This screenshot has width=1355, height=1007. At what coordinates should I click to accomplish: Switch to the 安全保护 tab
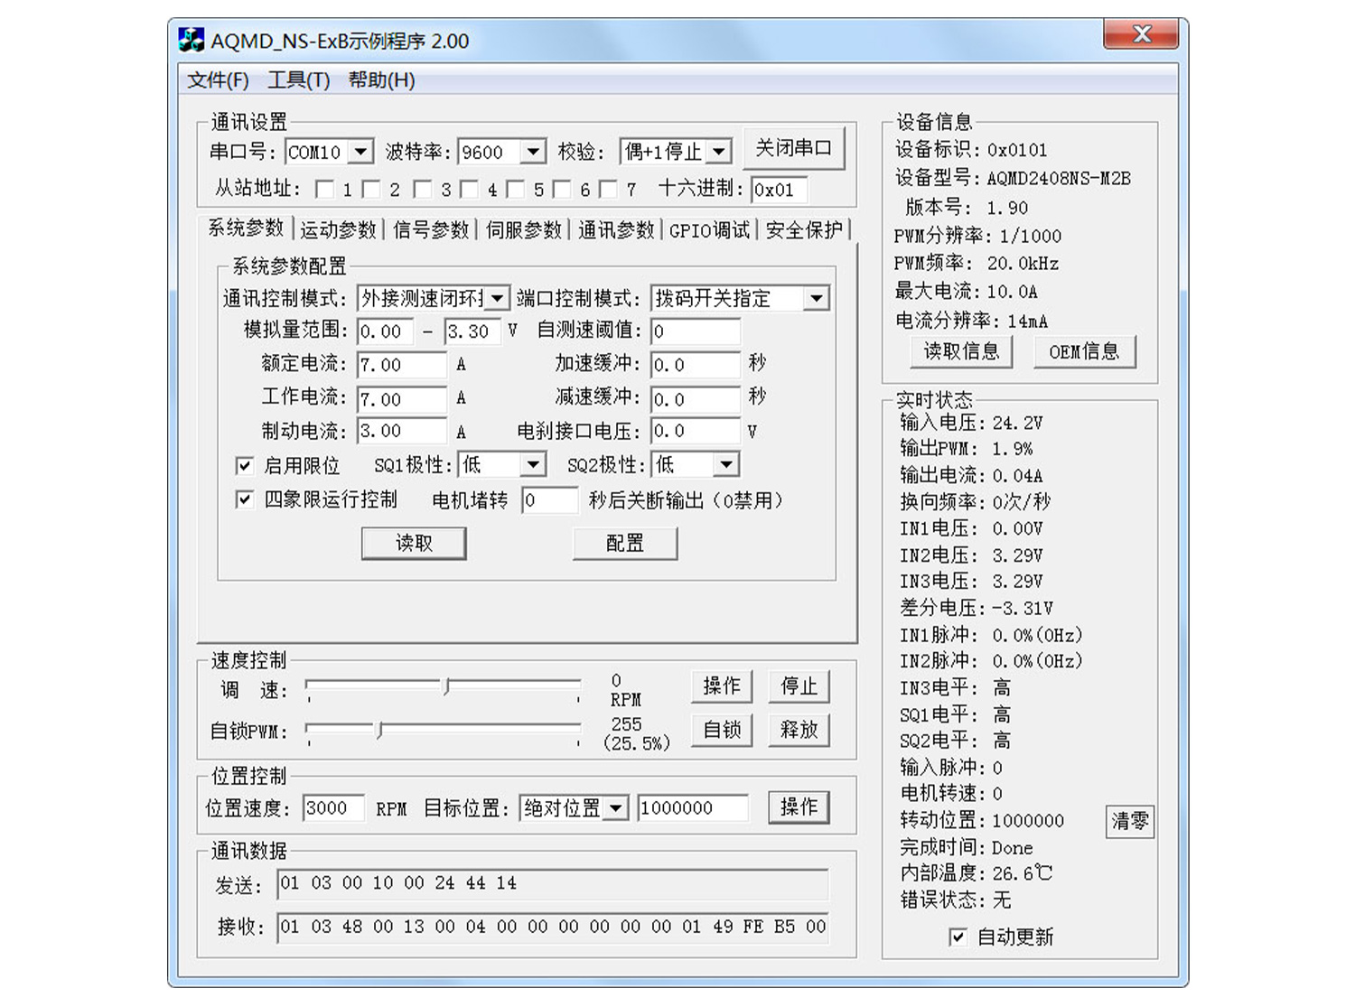(802, 229)
